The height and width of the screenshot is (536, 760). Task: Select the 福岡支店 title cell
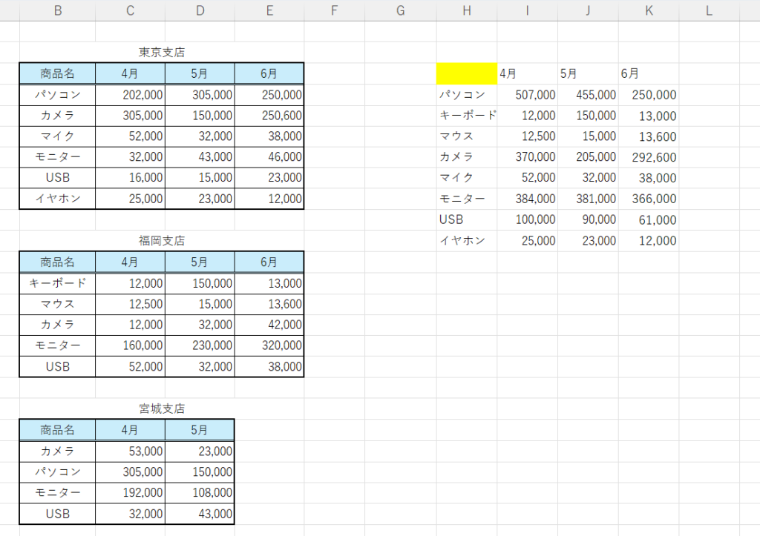pyautogui.click(x=162, y=241)
